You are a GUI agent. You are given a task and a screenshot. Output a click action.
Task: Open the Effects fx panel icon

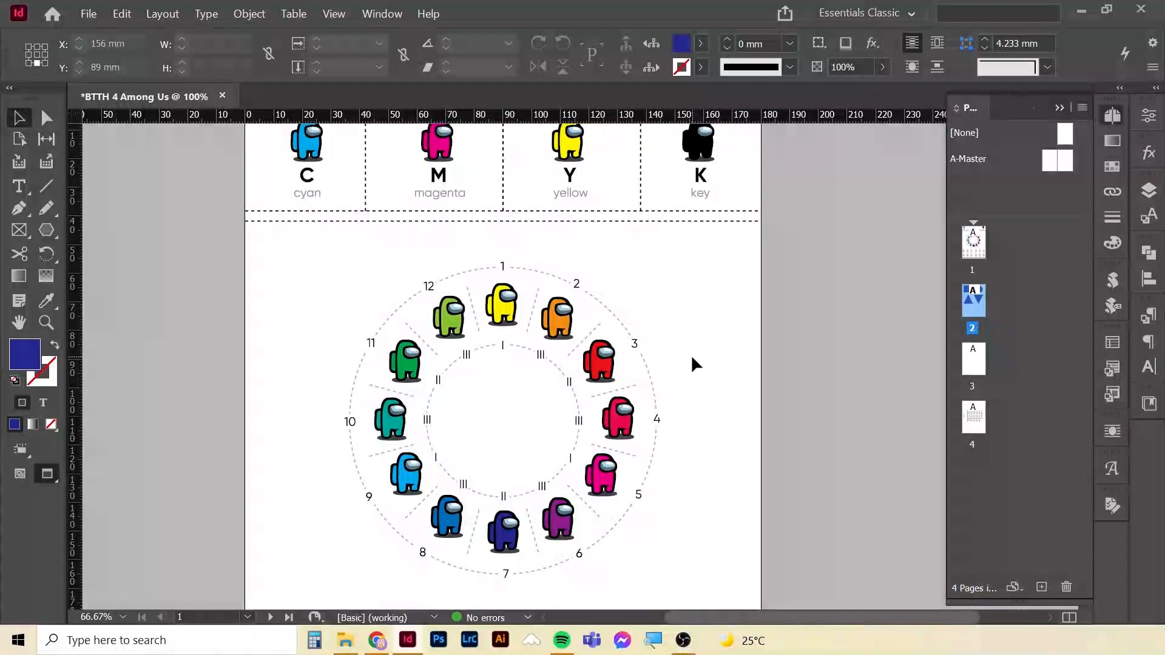point(1149,152)
